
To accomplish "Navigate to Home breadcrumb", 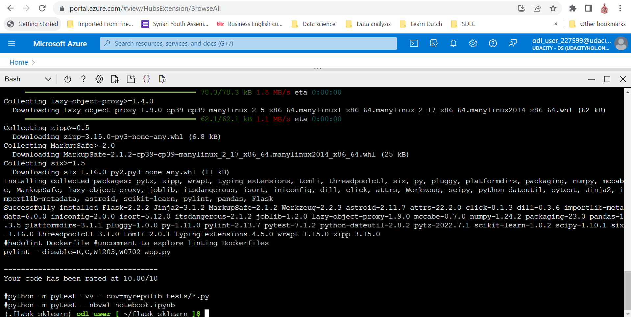I will point(19,62).
